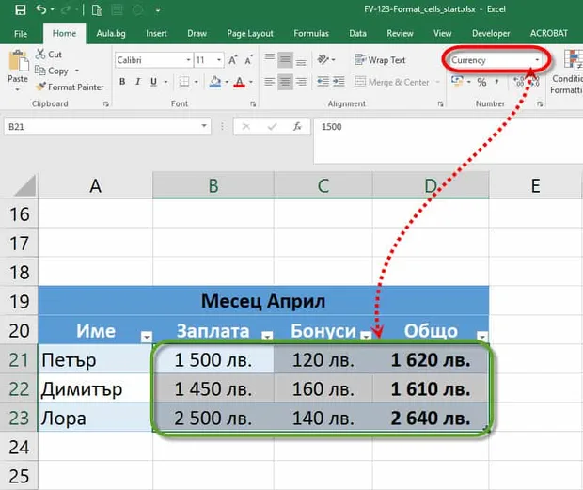Image resolution: width=583 pixels, height=490 pixels.
Task: Open the Заплата column filter dropdown
Action: (x=267, y=336)
